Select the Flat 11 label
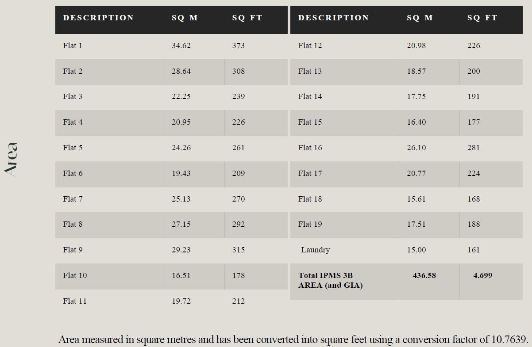 coord(75,301)
